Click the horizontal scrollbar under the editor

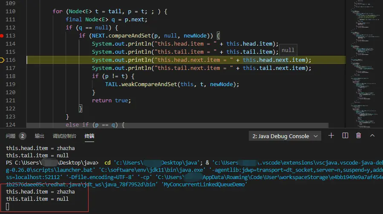click(x=177, y=125)
